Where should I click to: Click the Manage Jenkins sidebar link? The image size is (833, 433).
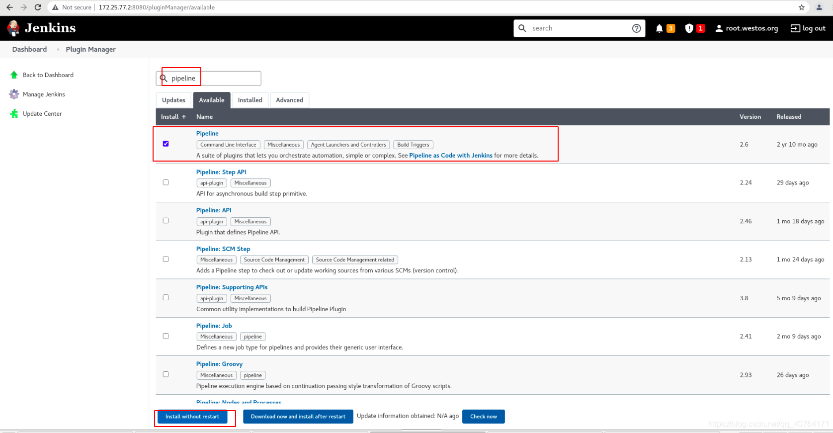pyautogui.click(x=44, y=94)
